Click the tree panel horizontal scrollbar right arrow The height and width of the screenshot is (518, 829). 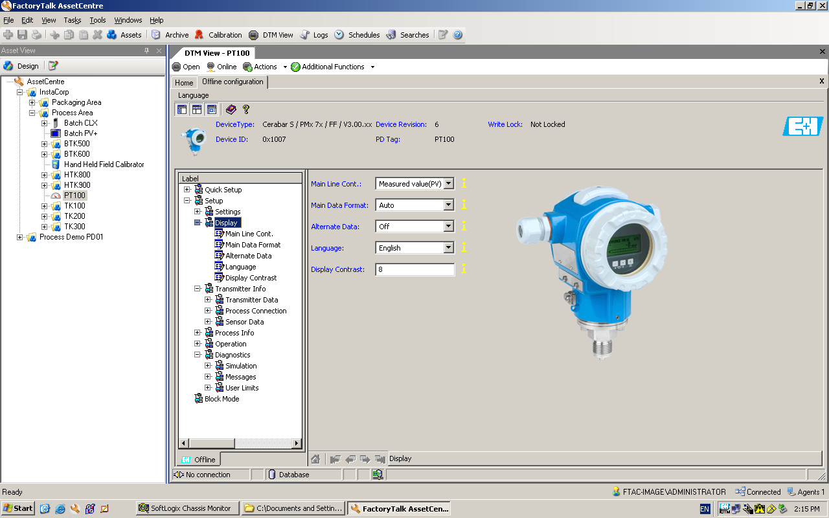[297, 444]
